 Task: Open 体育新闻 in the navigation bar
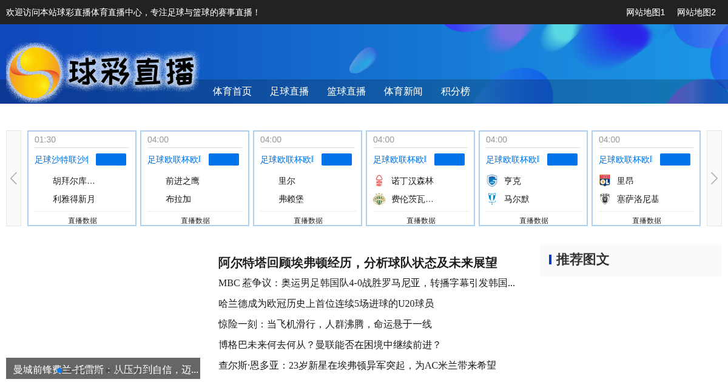click(403, 92)
